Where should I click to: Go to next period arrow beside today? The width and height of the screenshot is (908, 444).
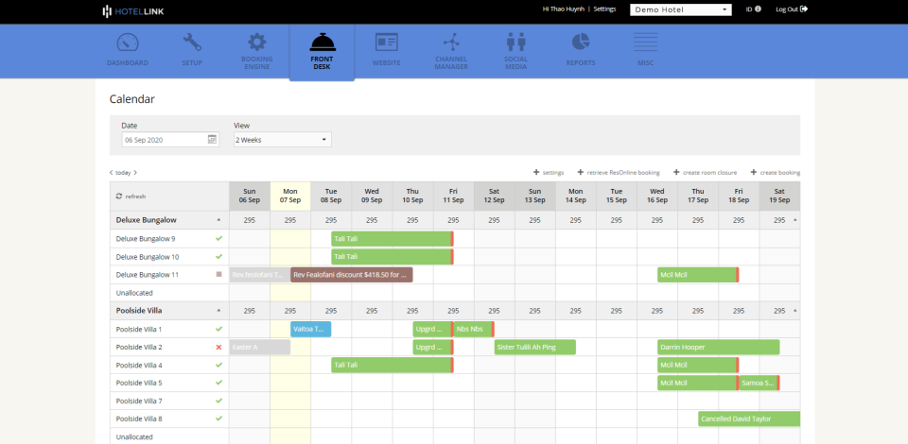[x=135, y=172]
